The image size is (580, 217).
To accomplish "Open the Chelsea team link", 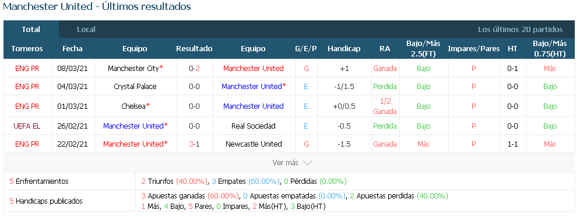I will [133, 106].
